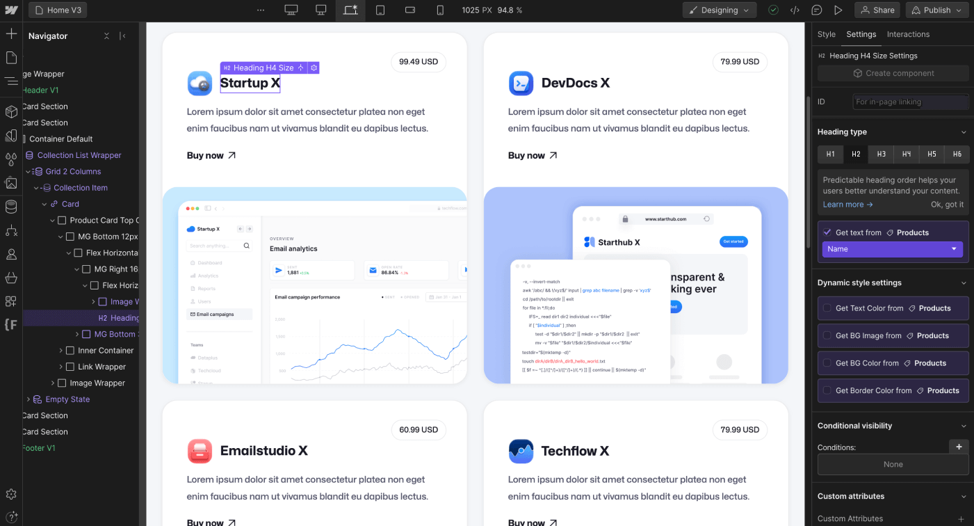Switch to the Settings tab
The width and height of the screenshot is (974, 526).
pyautogui.click(x=861, y=34)
